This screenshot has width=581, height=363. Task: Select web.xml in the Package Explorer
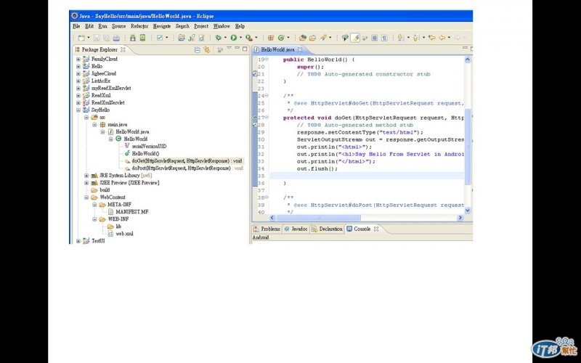(124, 234)
